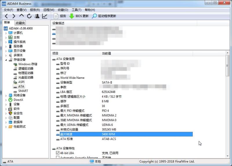Image resolution: width=232 pixels, height=166 pixels.
Task: Expand the 性能测试 tree node
Action: (x=6, y=127)
